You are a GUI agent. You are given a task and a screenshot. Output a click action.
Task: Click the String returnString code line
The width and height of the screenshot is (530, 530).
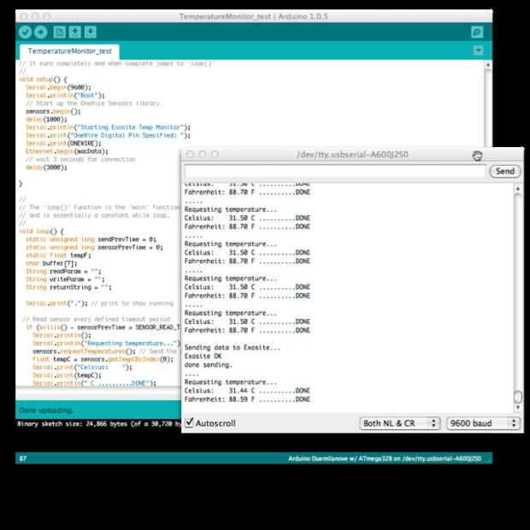click(x=68, y=287)
